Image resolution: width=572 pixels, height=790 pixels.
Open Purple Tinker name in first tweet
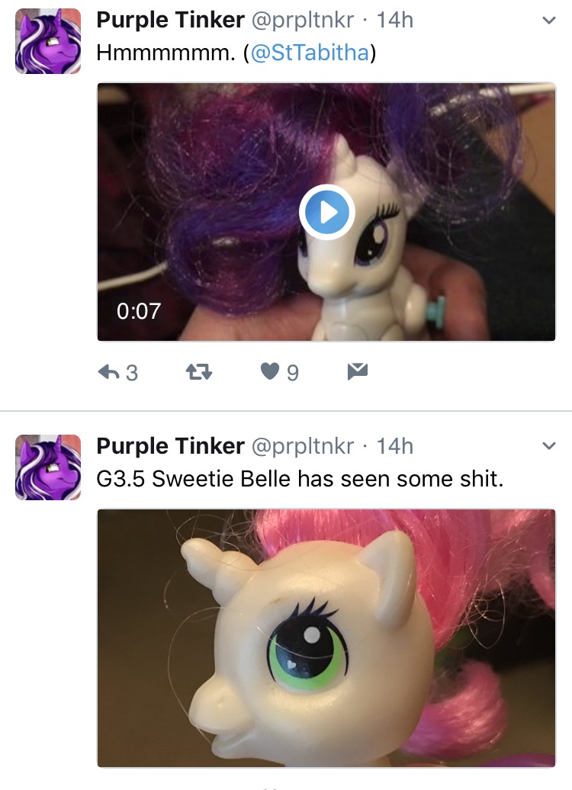click(x=170, y=21)
